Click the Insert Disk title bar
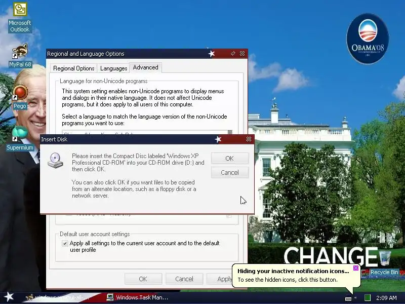This screenshot has height=304, width=405. point(147,139)
